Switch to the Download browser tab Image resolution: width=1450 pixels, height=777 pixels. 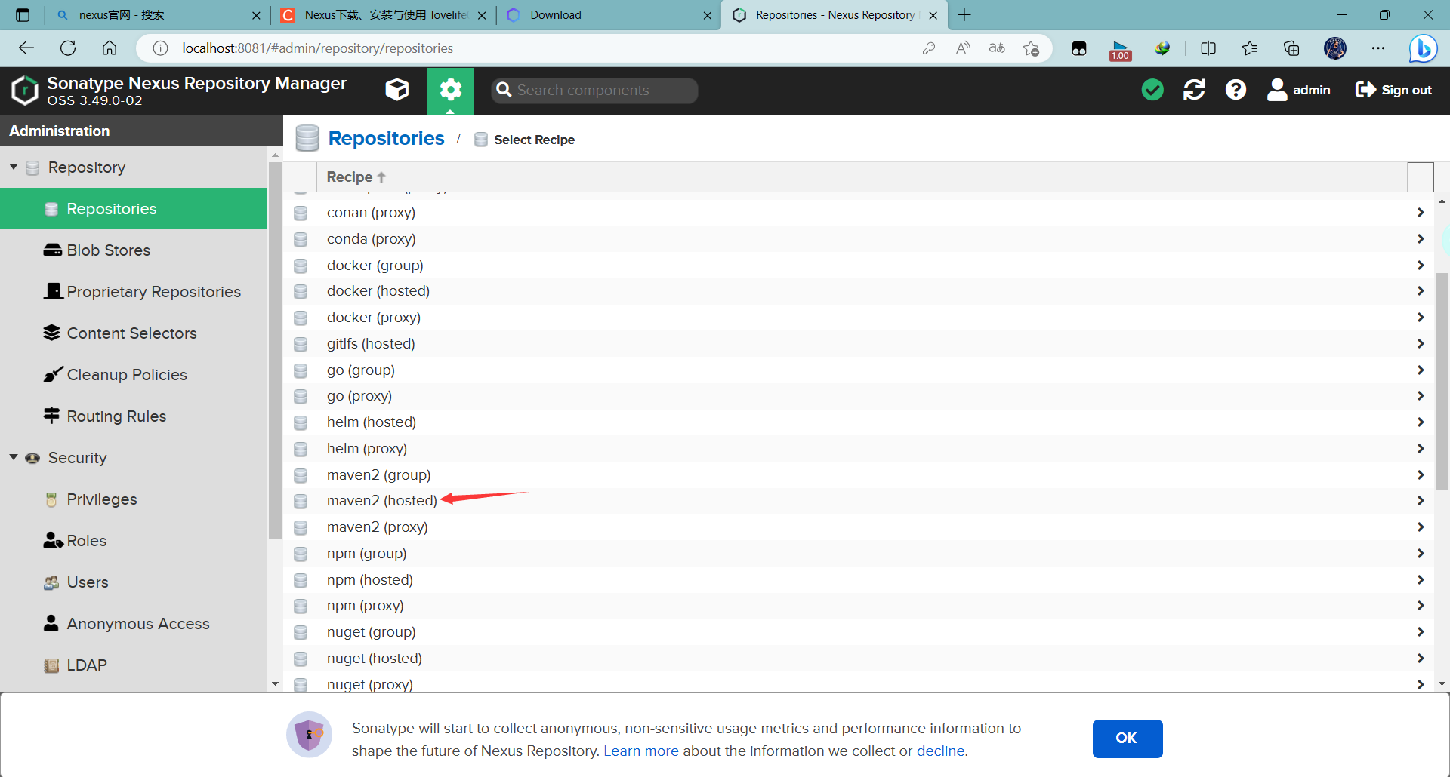[556, 15]
